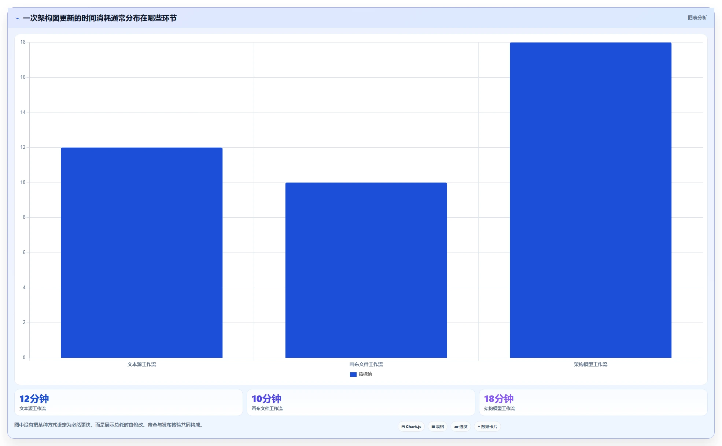Click the 文本源工作流 bar in the chart

[x=141, y=253]
